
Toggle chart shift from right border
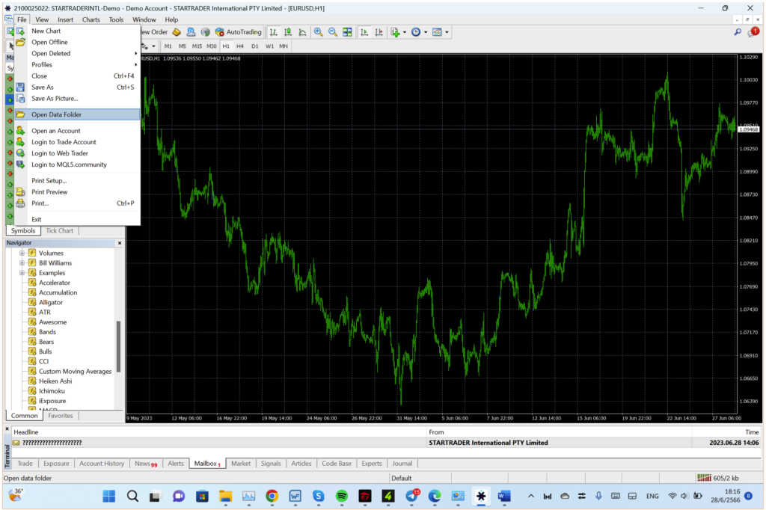tap(379, 32)
